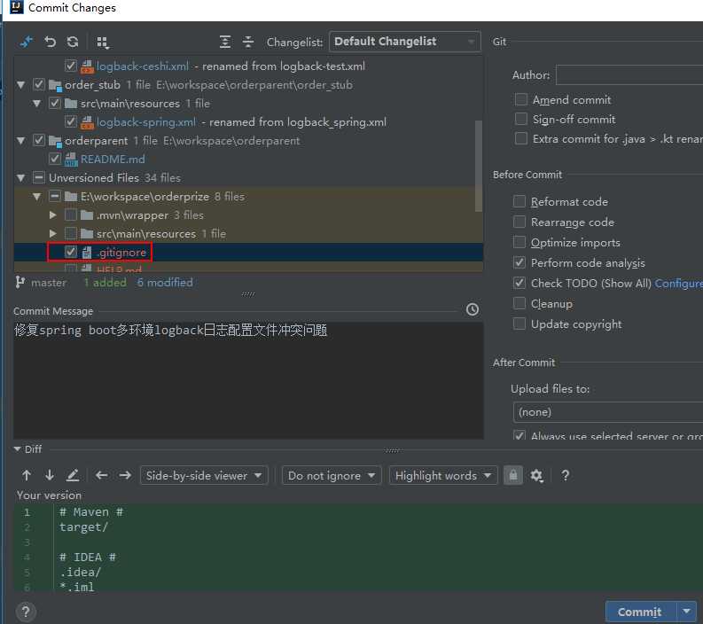Enable the Update copyright checkbox
This screenshot has width=703, height=624.
[519, 324]
